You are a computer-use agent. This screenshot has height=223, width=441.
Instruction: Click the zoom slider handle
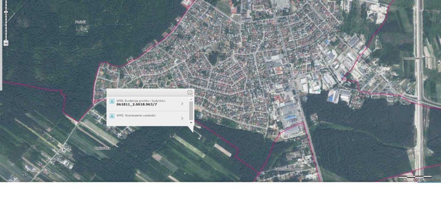click(x=6, y=12)
